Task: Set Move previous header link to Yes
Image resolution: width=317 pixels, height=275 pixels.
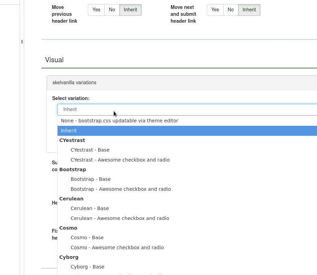Action: click(x=96, y=10)
